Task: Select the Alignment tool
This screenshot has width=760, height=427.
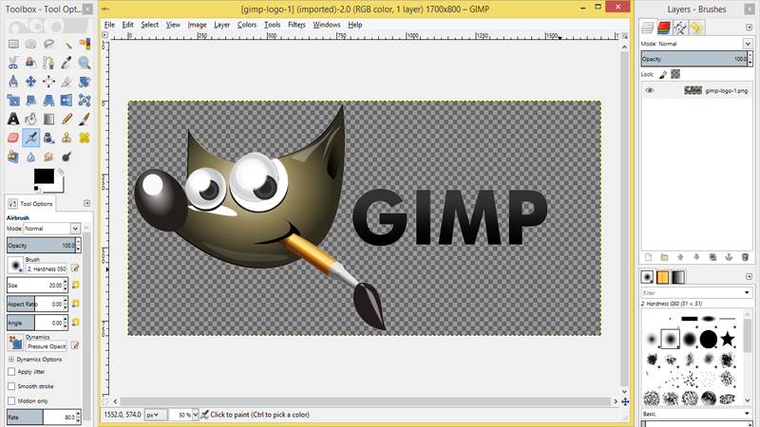Action: point(48,82)
